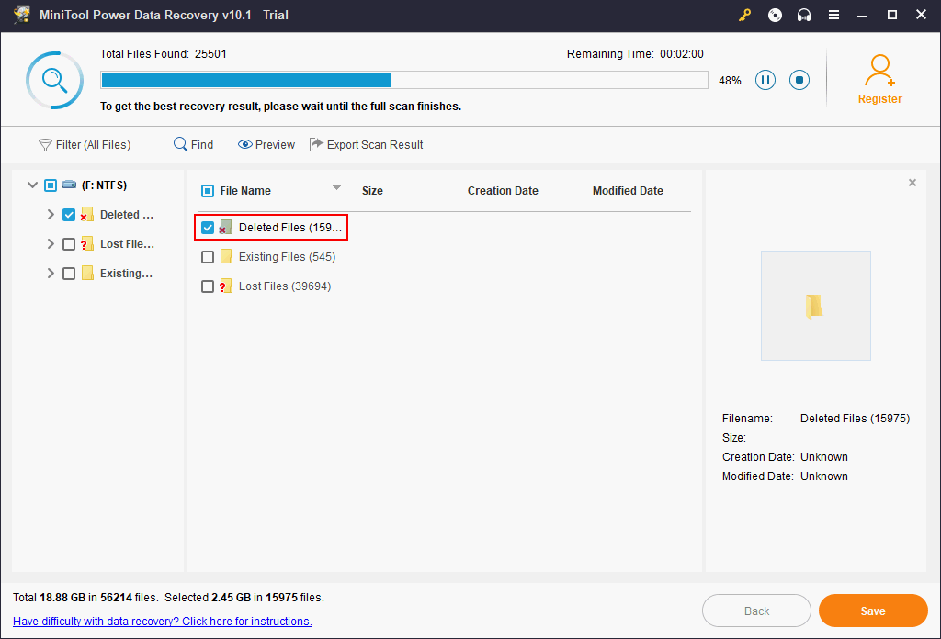Open Filter (All Files)
Image resolution: width=941 pixels, height=639 pixels.
pyautogui.click(x=85, y=144)
